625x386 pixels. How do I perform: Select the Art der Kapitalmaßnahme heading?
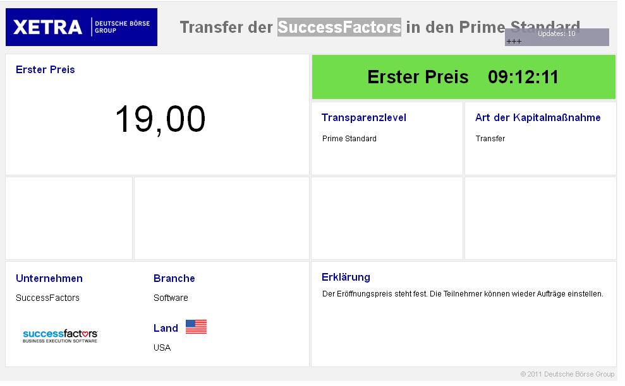pyautogui.click(x=538, y=117)
